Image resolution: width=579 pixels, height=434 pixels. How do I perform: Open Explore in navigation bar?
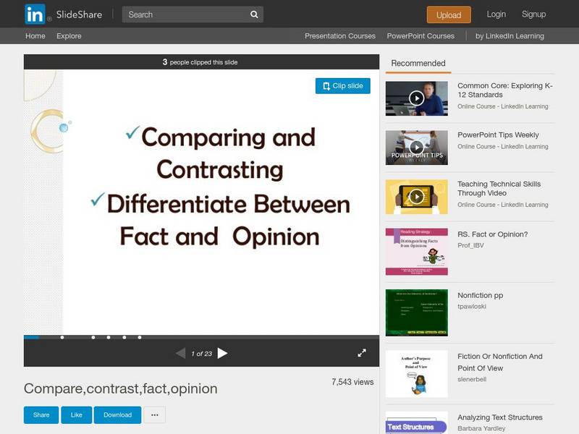(x=69, y=35)
